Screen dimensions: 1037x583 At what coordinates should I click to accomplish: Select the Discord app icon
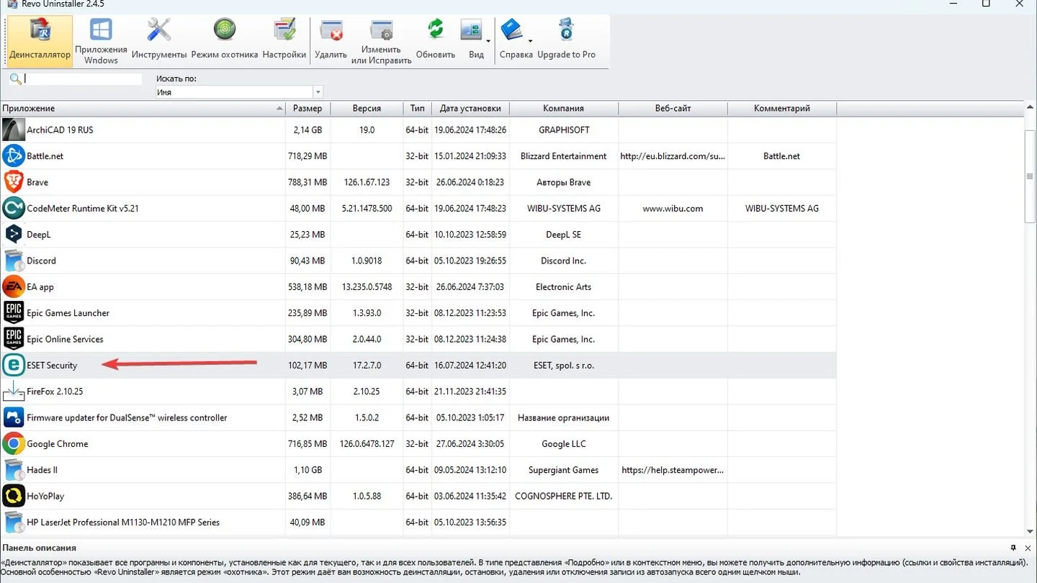(x=14, y=261)
